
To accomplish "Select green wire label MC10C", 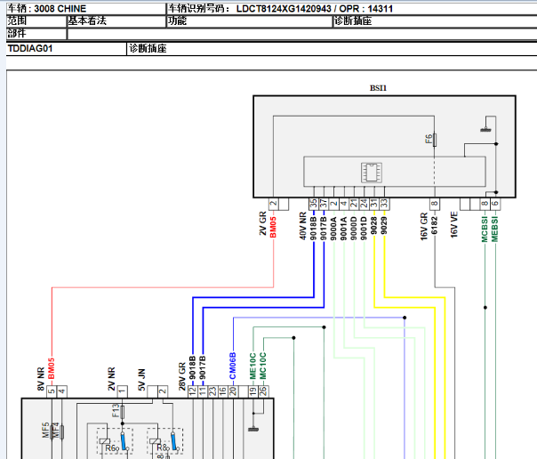I will 263,366.
